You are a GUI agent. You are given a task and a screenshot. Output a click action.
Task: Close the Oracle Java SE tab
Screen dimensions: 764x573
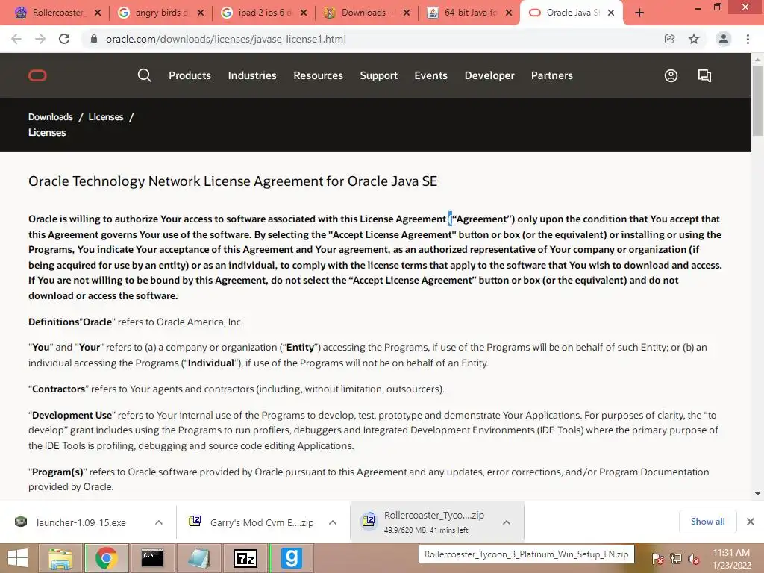(611, 13)
